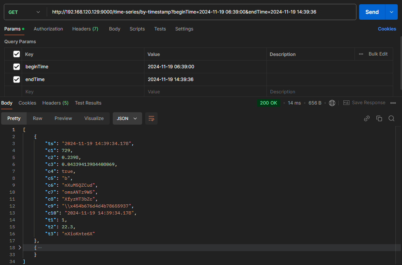The image size is (402, 265).
Task: Copy response link with chain icon
Action: tap(367, 118)
